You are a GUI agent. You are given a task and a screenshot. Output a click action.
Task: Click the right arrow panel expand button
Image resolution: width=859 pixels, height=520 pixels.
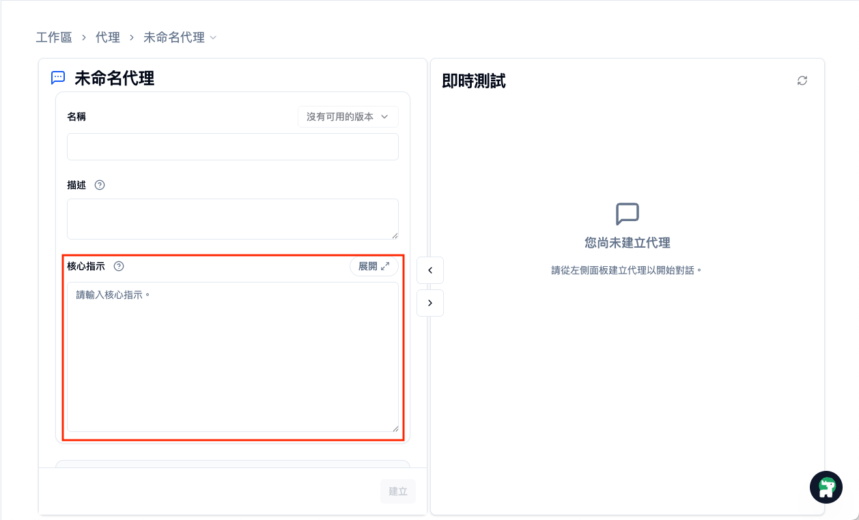click(430, 303)
